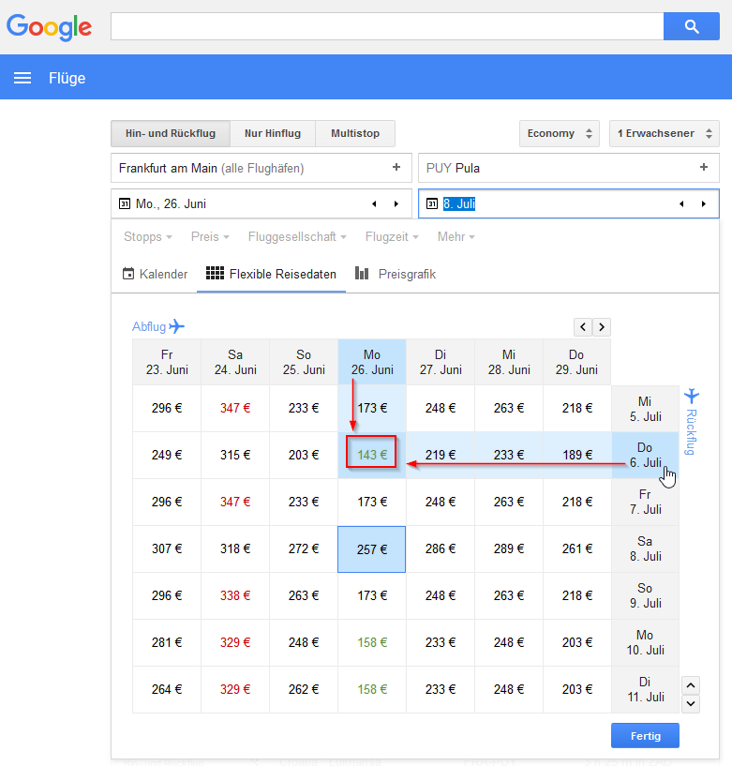The width and height of the screenshot is (732, 766).
Task: Select Multistop trip type
Action: (x=355, y=133)
